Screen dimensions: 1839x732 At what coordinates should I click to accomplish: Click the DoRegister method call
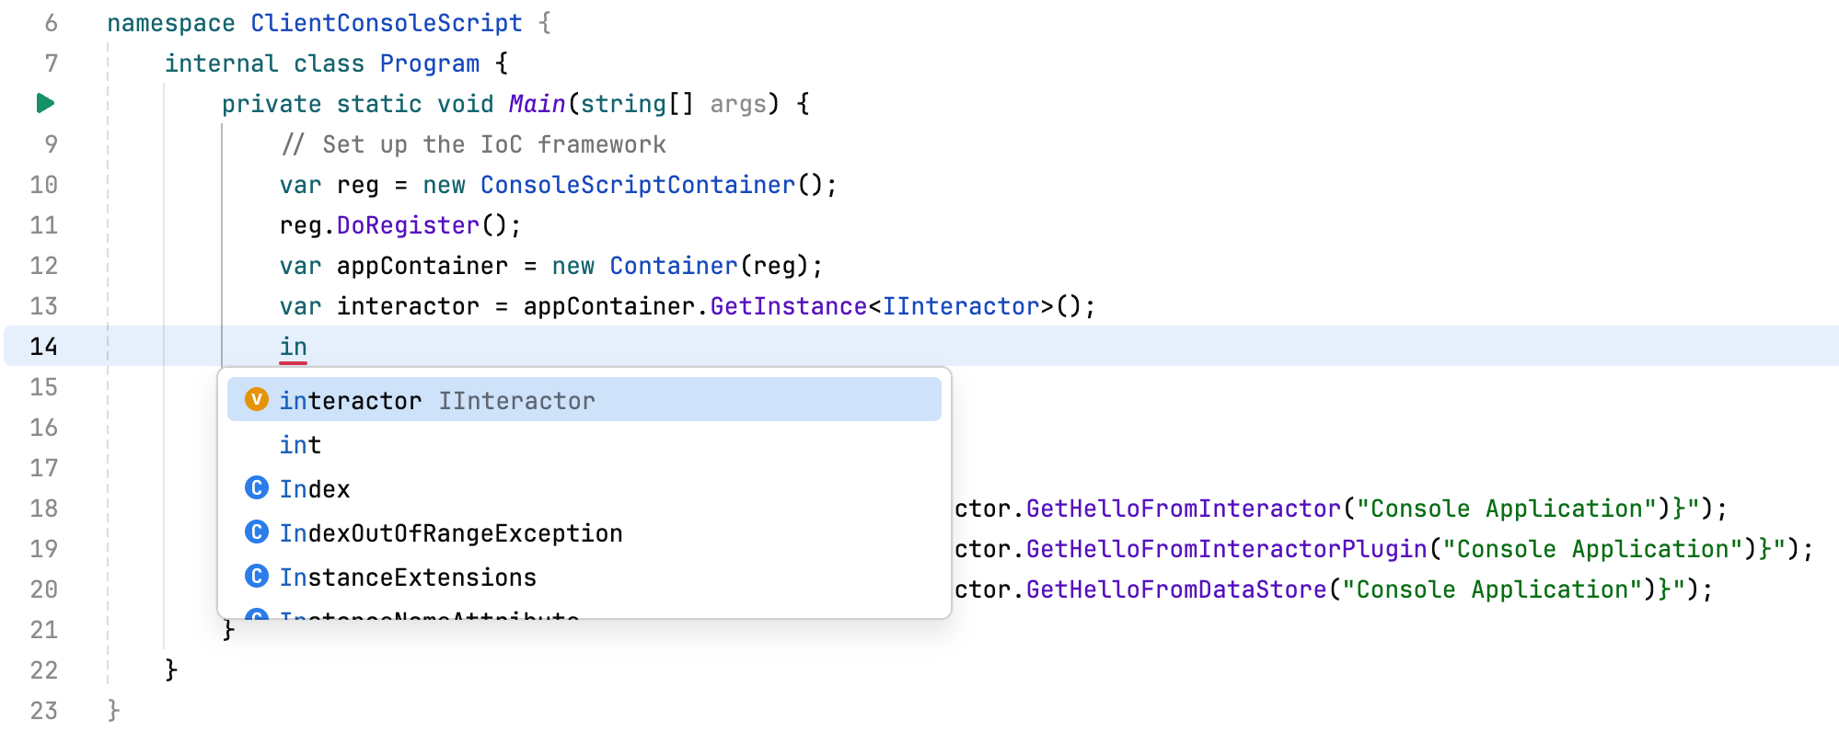coord(408,224)
